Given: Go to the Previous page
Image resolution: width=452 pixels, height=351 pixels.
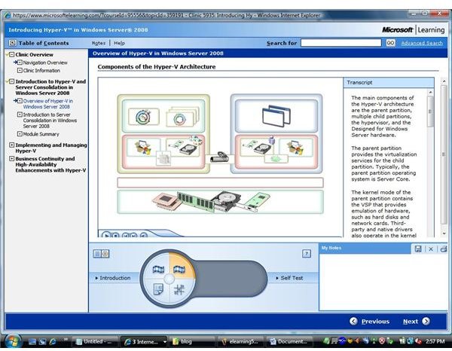Looking at the screenshot, I should (370, 322).
